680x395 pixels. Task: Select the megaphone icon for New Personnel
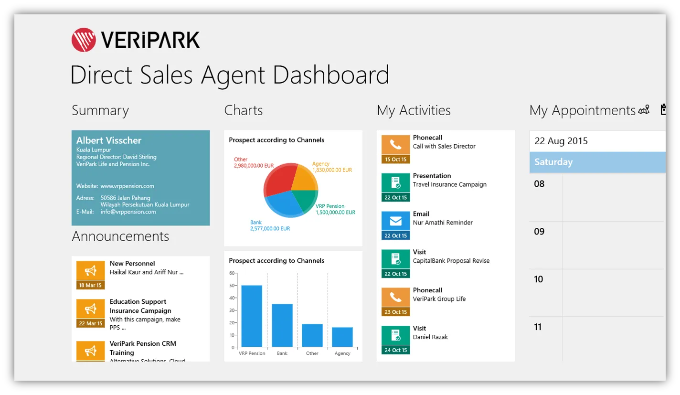90,271
